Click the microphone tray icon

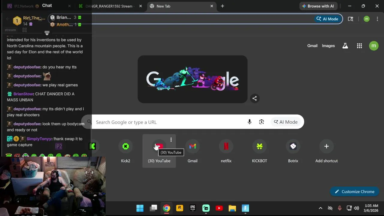coord(340,208)
